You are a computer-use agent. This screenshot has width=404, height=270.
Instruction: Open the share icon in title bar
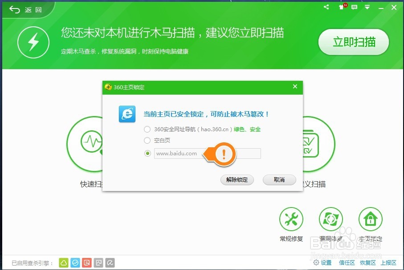326,7
